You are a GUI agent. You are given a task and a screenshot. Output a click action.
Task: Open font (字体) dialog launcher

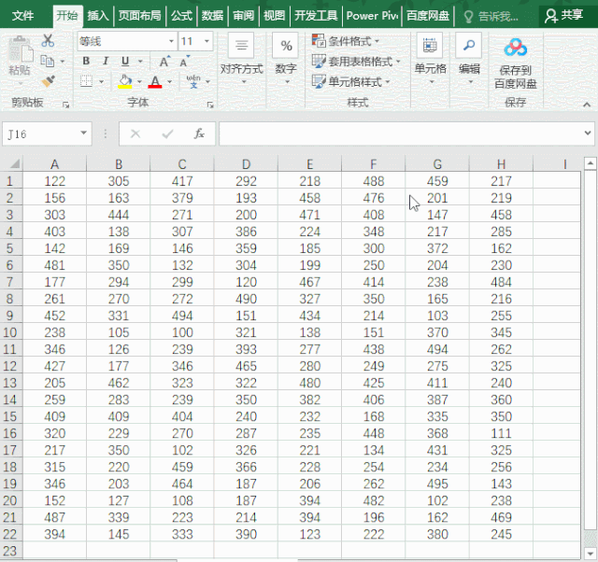click(210, 105)
